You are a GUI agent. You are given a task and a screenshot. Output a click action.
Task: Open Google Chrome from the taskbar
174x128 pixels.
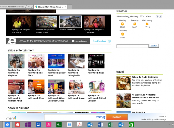18,124
